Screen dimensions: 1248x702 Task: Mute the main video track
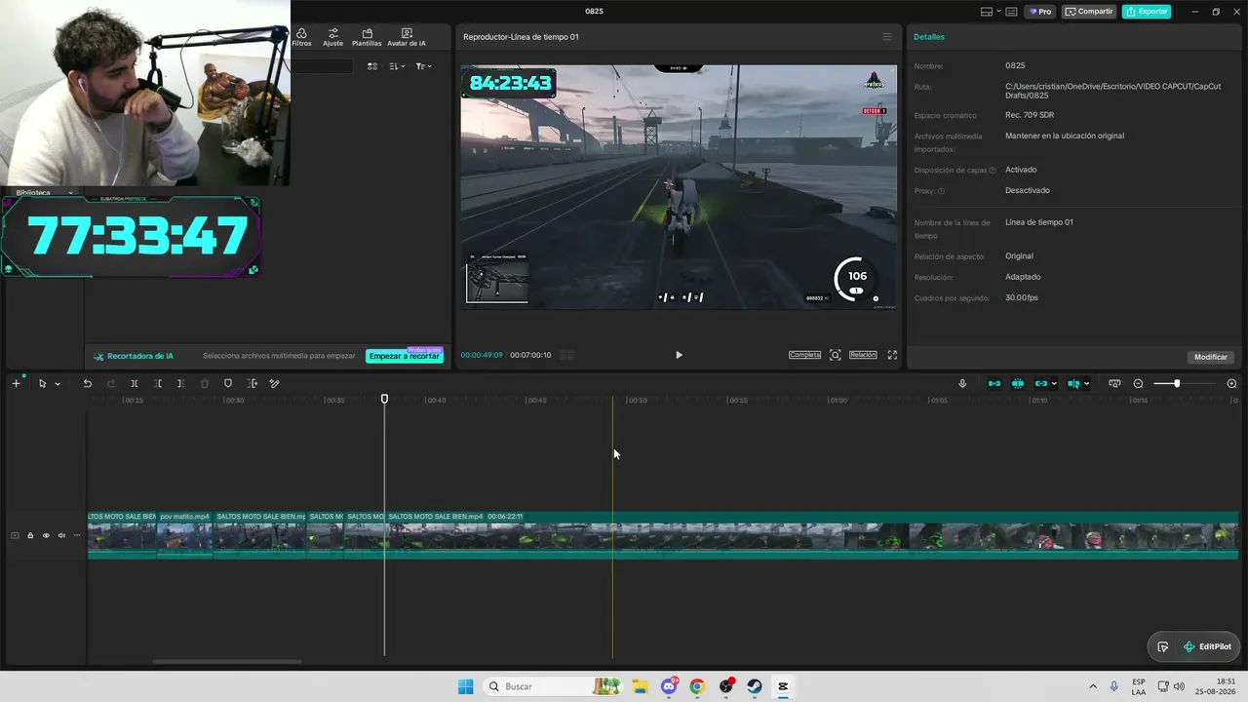pos(61,535)
